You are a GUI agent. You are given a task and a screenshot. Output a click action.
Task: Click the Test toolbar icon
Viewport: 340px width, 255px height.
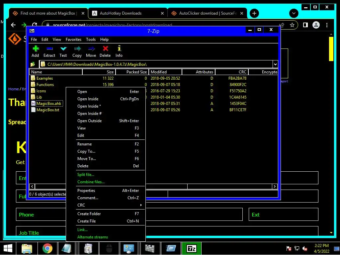63,48
